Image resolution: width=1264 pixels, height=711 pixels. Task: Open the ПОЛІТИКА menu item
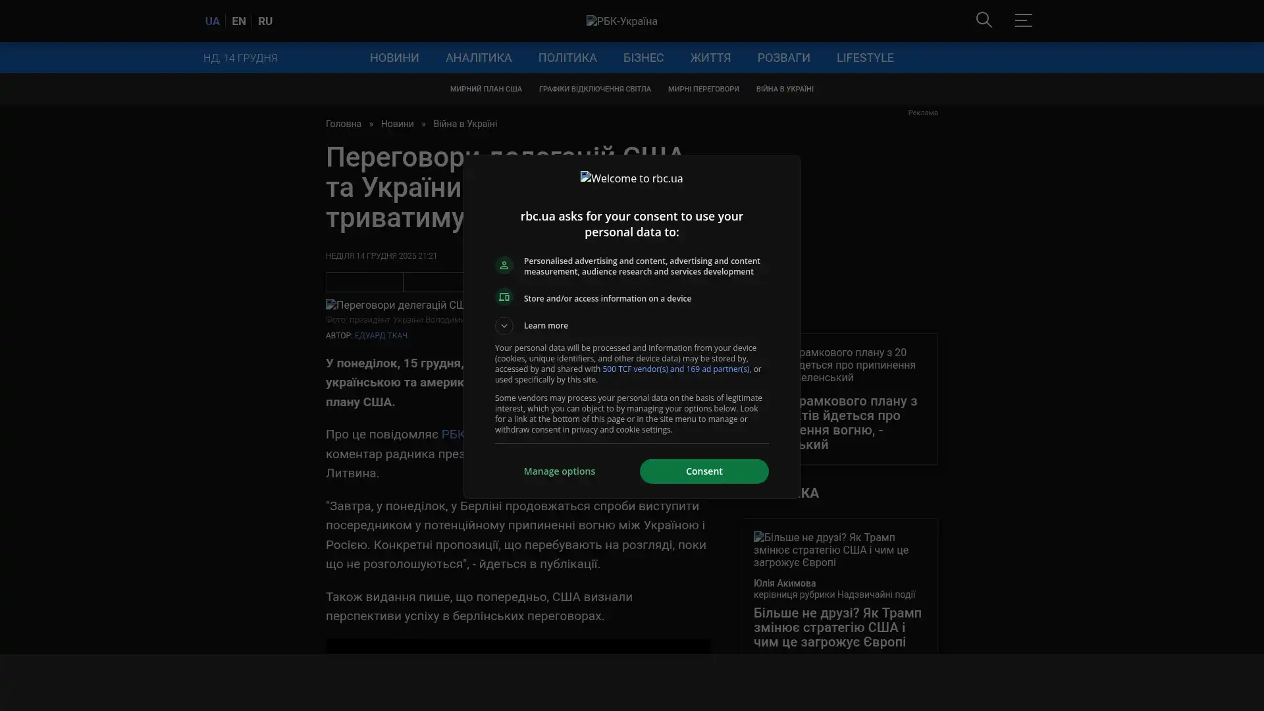point(567,58)
